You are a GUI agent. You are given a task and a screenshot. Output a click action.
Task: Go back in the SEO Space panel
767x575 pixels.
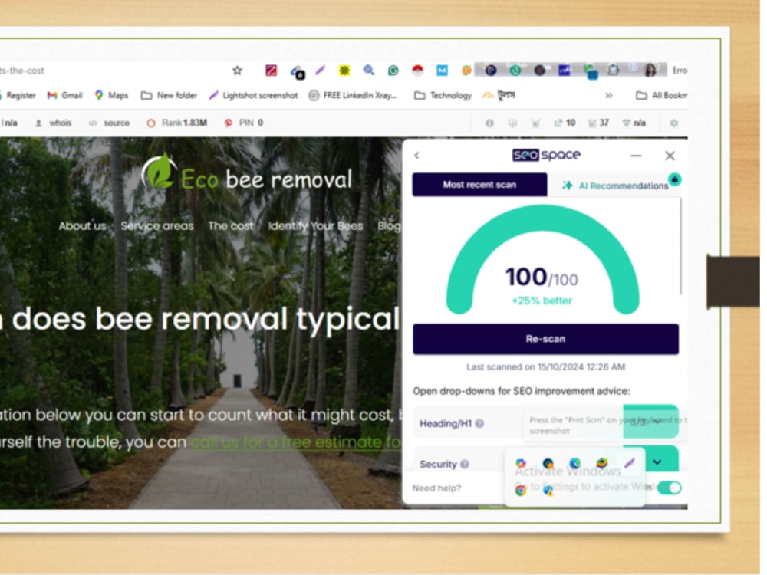(x=416, y=156)
